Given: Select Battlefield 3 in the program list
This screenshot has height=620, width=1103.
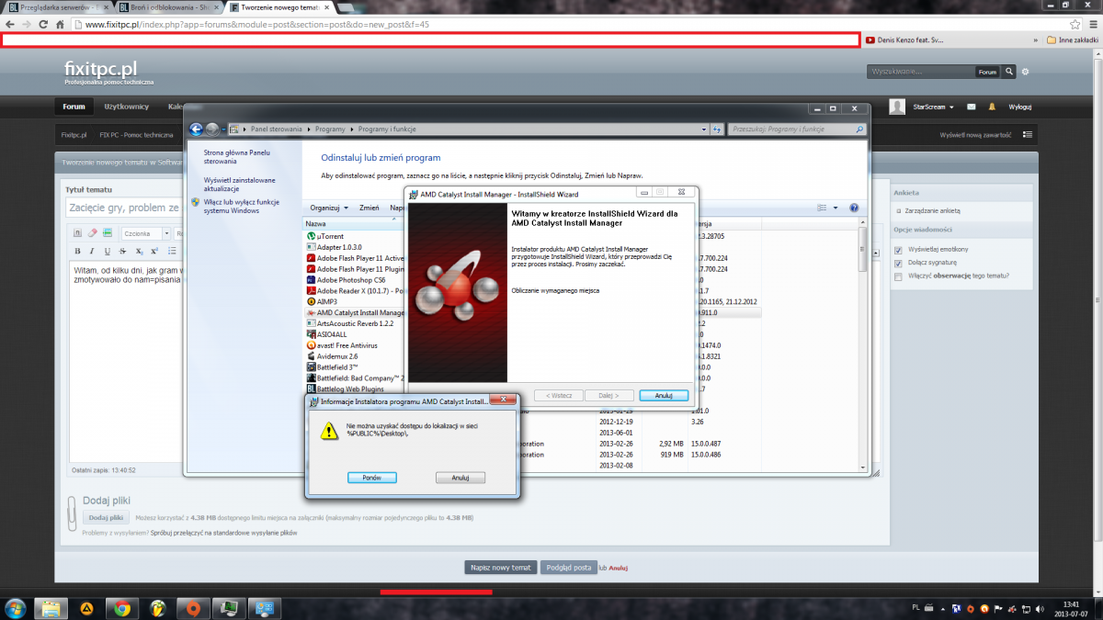Looking at the screenshot, I should [335, 366].
